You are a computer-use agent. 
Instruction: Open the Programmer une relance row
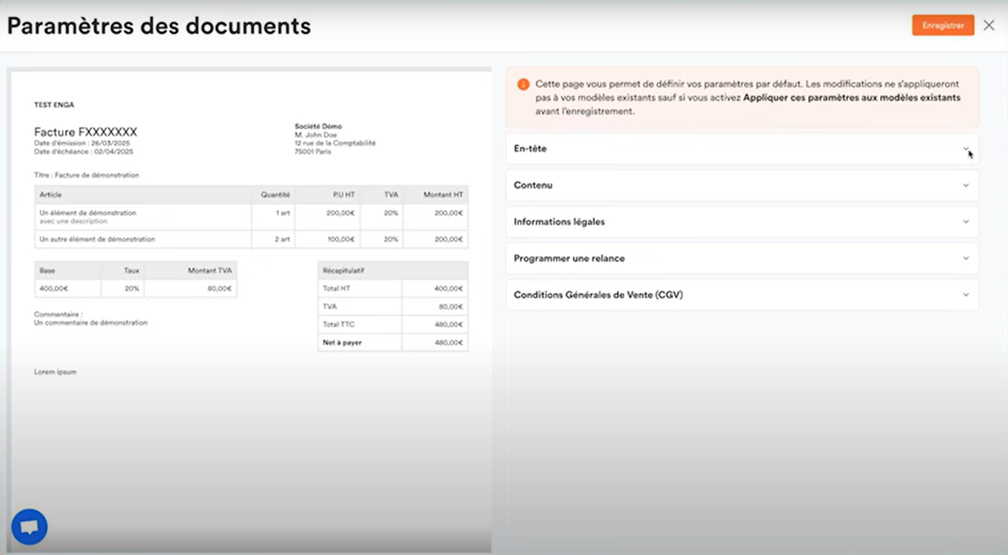pyautogui.click(x=742, y=258)
